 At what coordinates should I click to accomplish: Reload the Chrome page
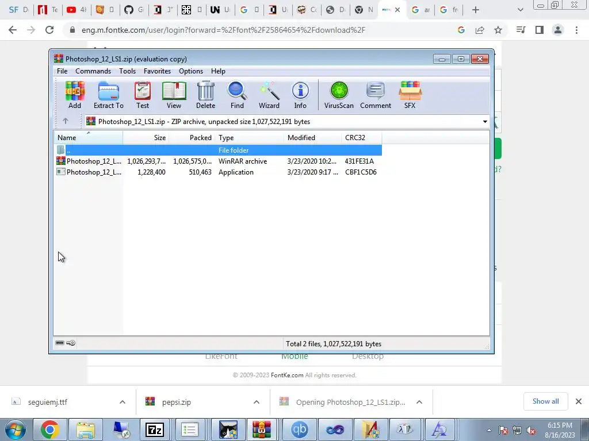pos(49,30)
